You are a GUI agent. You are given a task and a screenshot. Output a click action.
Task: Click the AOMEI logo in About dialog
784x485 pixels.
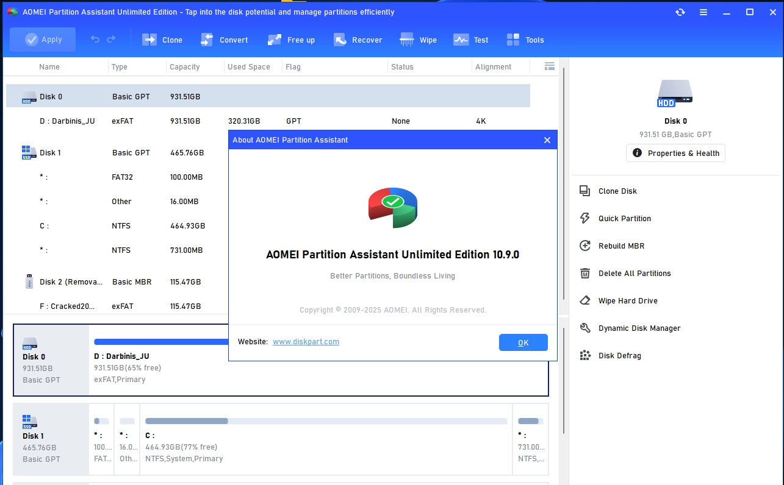coord(393,207)
